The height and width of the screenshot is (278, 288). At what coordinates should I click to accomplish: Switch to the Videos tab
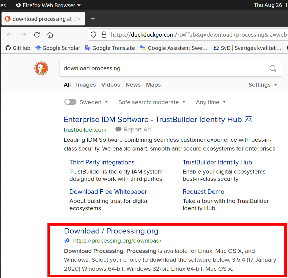tap(111, 85)
